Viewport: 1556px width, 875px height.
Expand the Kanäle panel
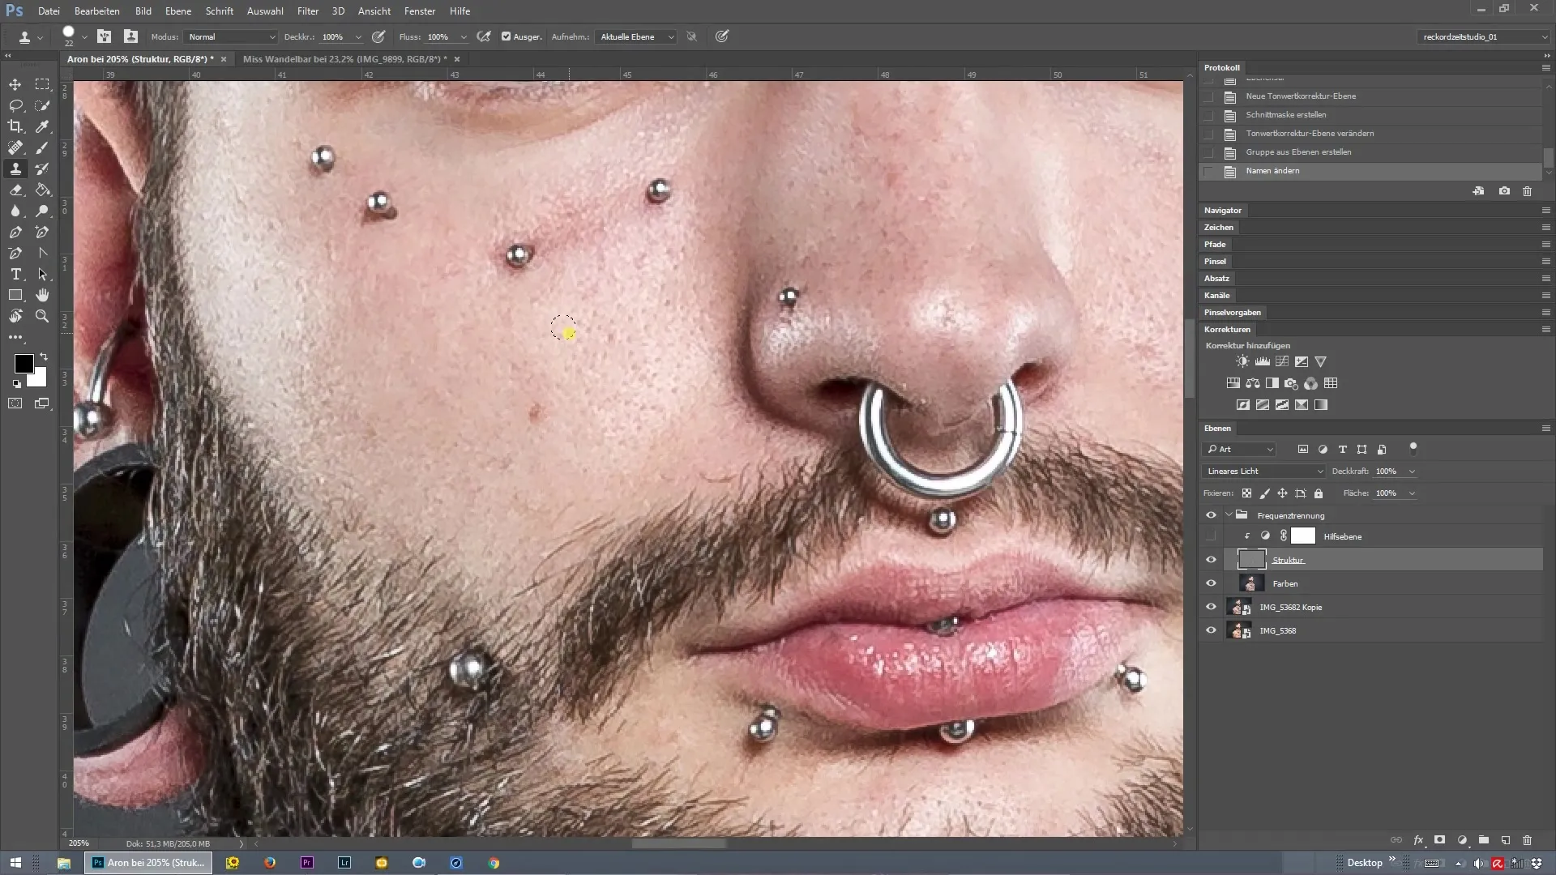point(1216,295)
